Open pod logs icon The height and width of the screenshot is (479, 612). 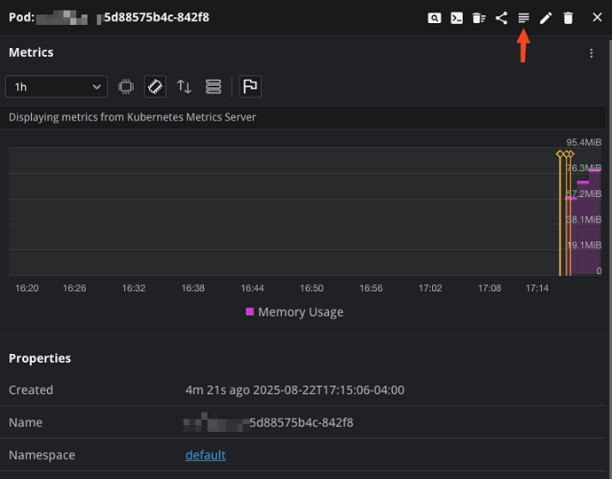pos(523,18)
